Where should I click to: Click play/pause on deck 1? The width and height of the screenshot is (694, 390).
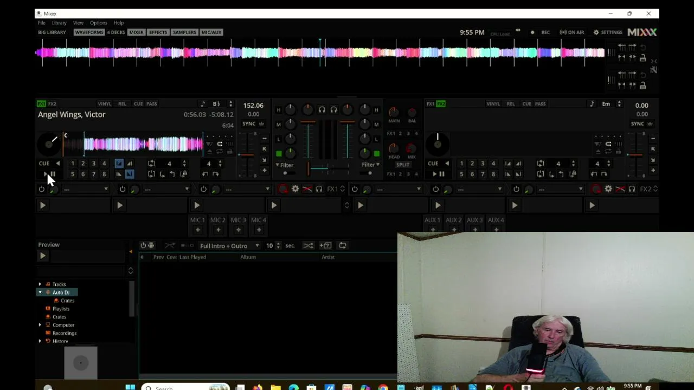[x=49, y=174]
